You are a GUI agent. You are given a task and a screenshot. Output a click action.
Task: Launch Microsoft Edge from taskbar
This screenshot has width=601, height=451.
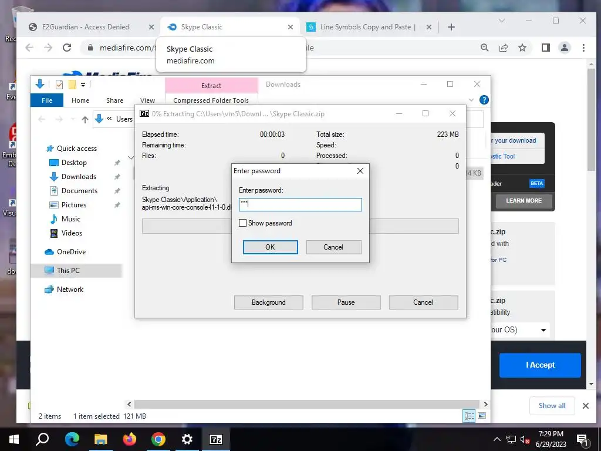(72, 439)
